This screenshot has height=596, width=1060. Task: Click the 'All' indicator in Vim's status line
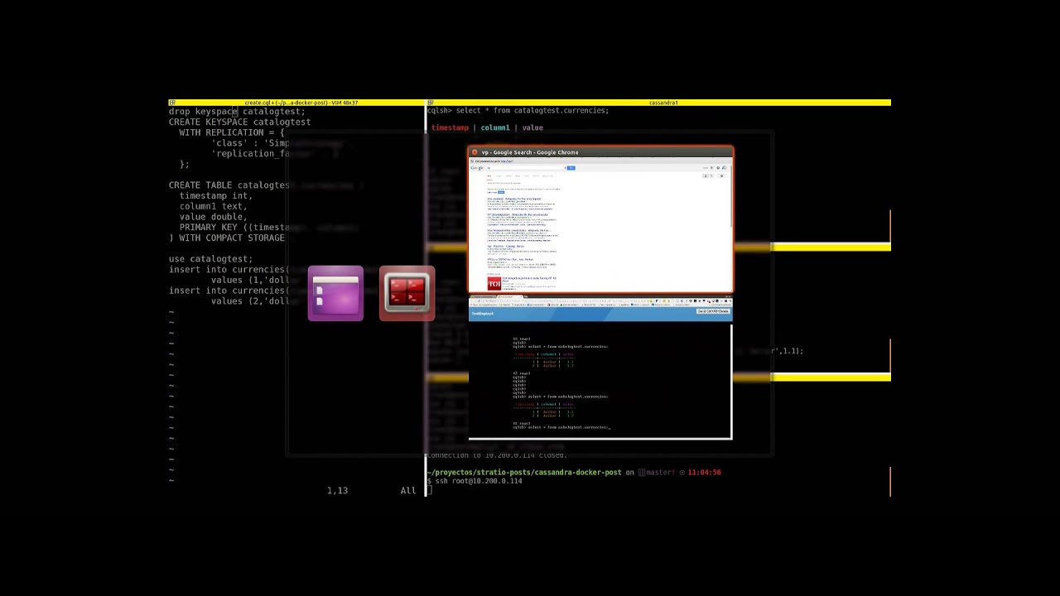point(408,491)
